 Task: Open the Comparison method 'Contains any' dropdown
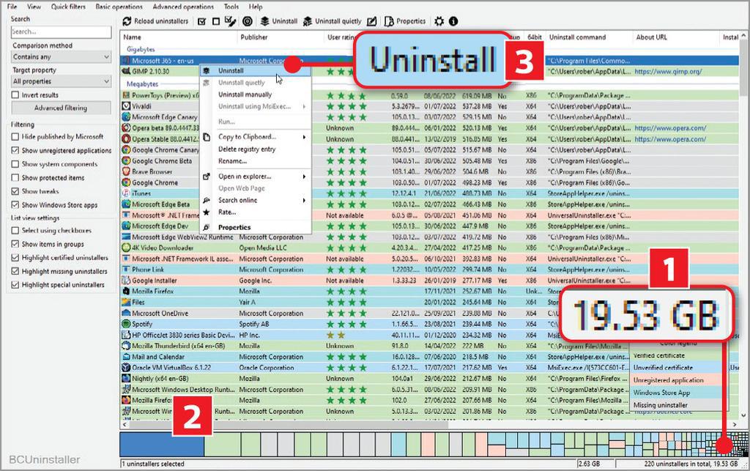[62, 57]
